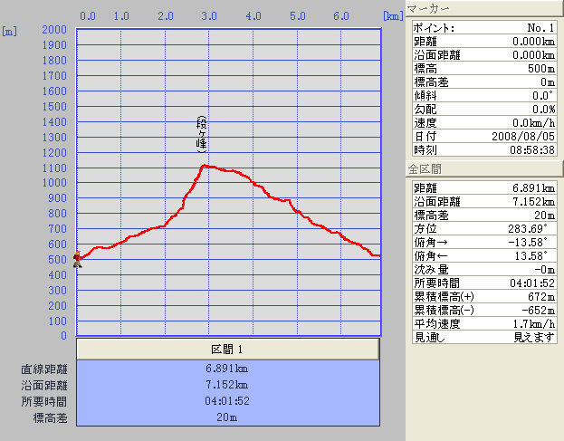Click 7.152km in the 区間 1 table
Screen dimensions: 564x441
click(x=227, y=385)
